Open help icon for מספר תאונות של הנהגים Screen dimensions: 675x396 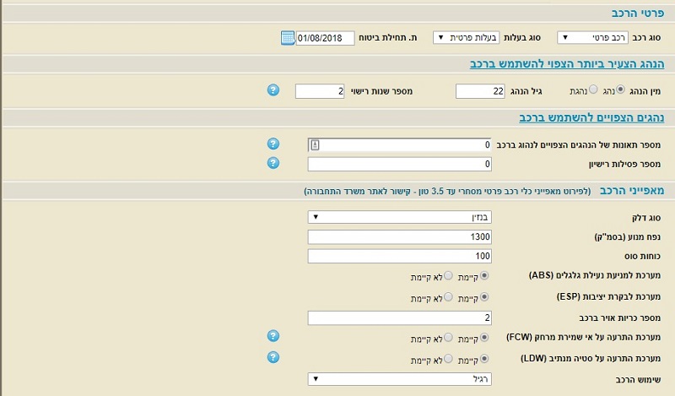pos(273,144)
